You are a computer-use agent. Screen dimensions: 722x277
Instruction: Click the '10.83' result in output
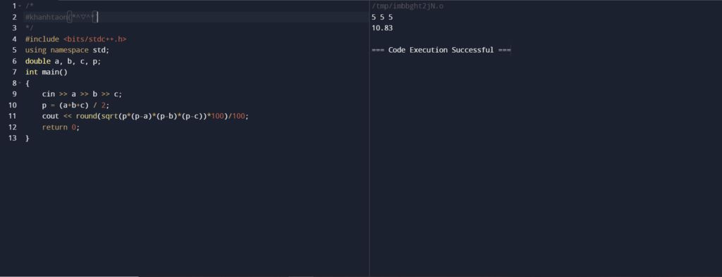(382, 28)
